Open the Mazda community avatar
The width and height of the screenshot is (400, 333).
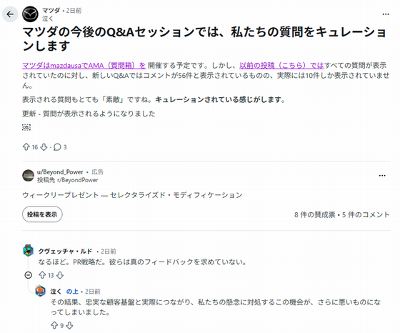click(x=30, y=14)
